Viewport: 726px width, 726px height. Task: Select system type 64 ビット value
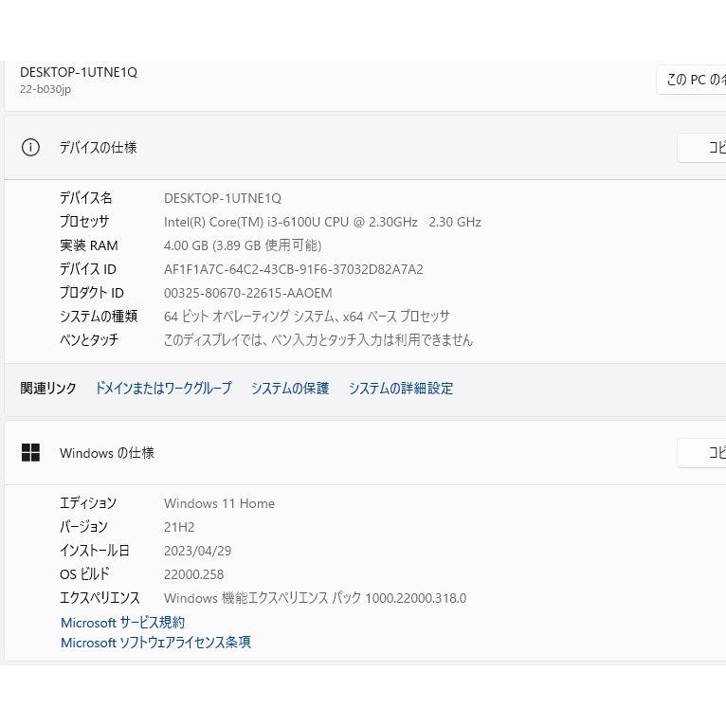click(307, 317)
